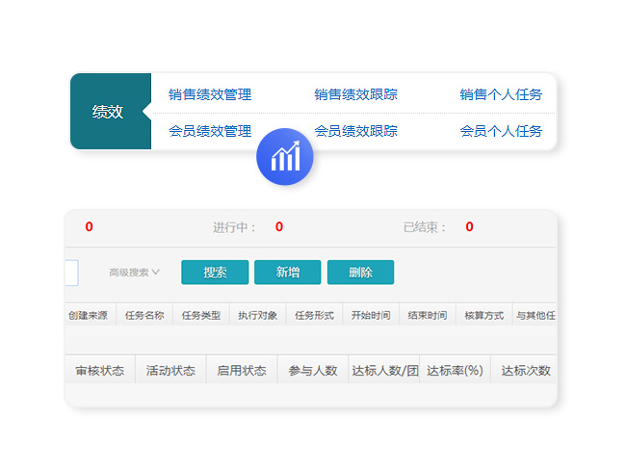Open 会员绩效管理 link
This screenshot has width=626, height=470.
[x=210, y=131]
